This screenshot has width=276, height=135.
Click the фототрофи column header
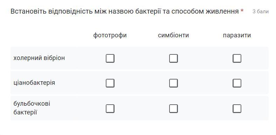(x=110, y=36)
